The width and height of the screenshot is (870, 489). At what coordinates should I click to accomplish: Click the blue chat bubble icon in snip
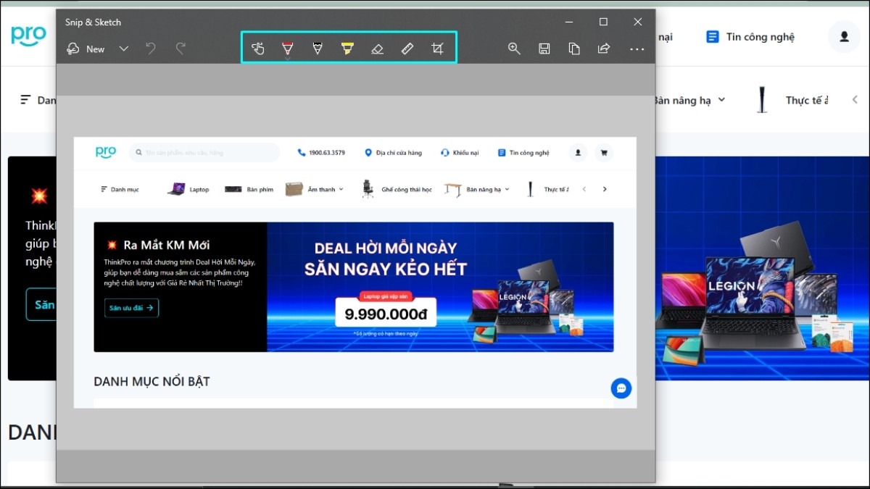coord(621,388)
